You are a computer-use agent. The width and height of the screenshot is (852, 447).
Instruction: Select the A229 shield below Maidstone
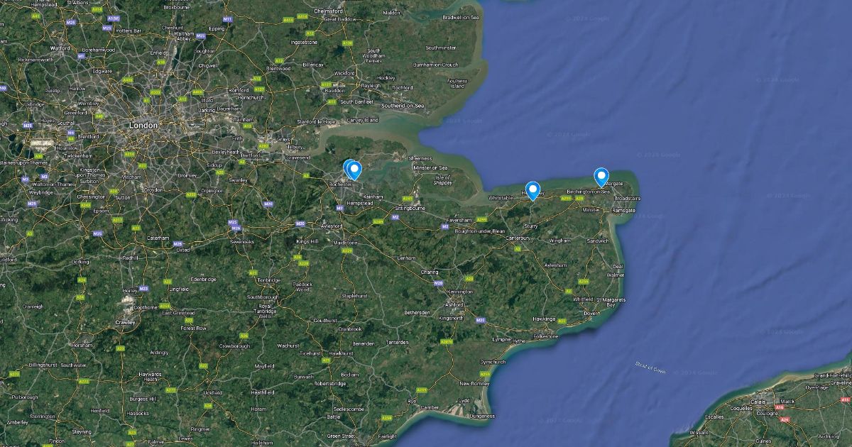tap(346, 250)
